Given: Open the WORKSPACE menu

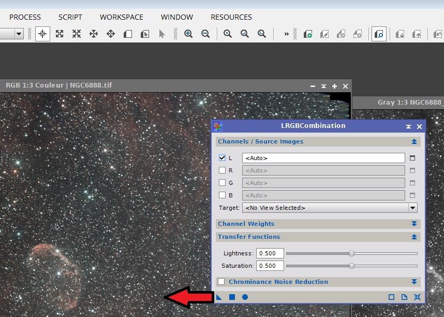Looking at the screenshot, I should point(122,17).
